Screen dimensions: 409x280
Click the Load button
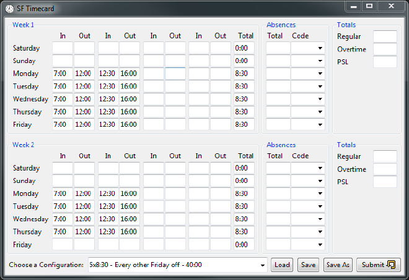pos(282,265)
